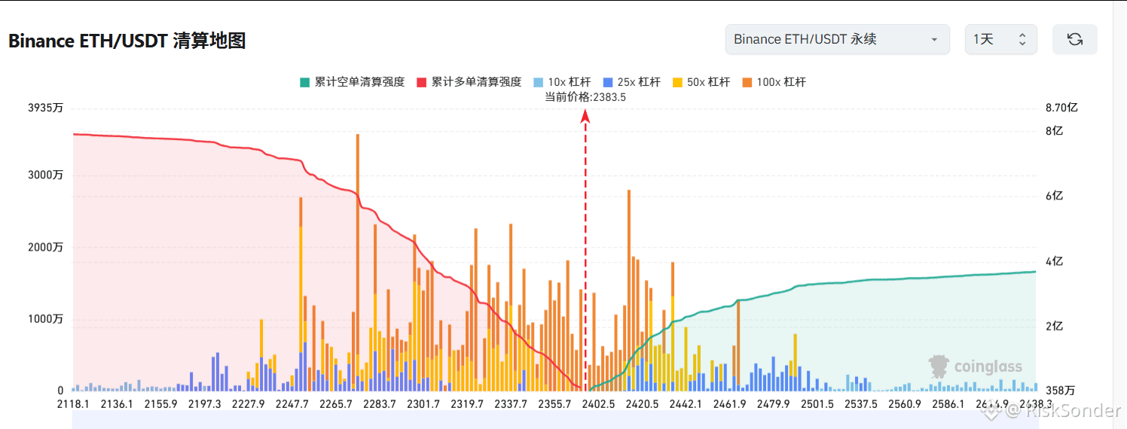Click the 2227.9 price axis label
This screenshot has height=429, width=1127.
(x=248, y=404)
